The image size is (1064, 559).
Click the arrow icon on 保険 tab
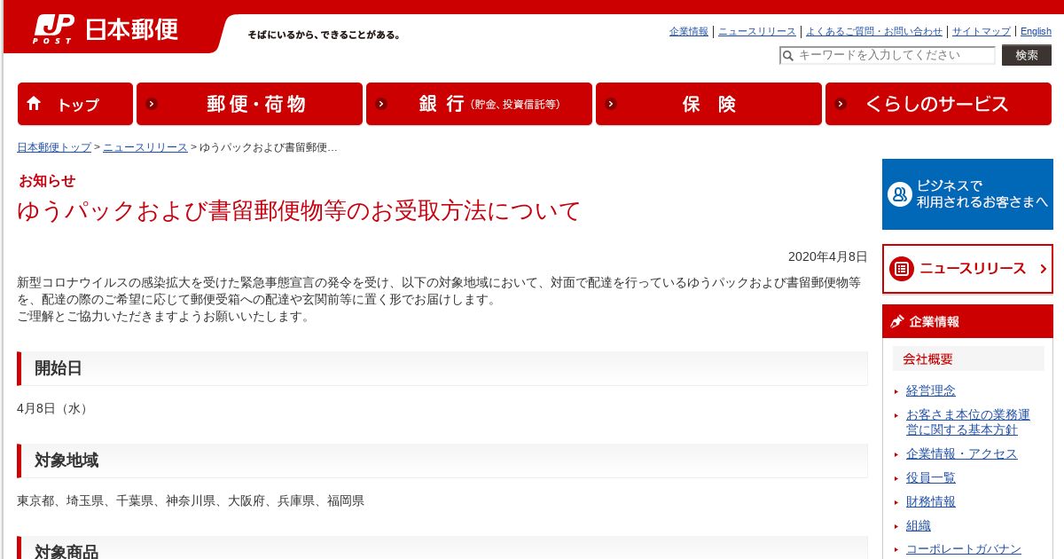click(611, 104)
